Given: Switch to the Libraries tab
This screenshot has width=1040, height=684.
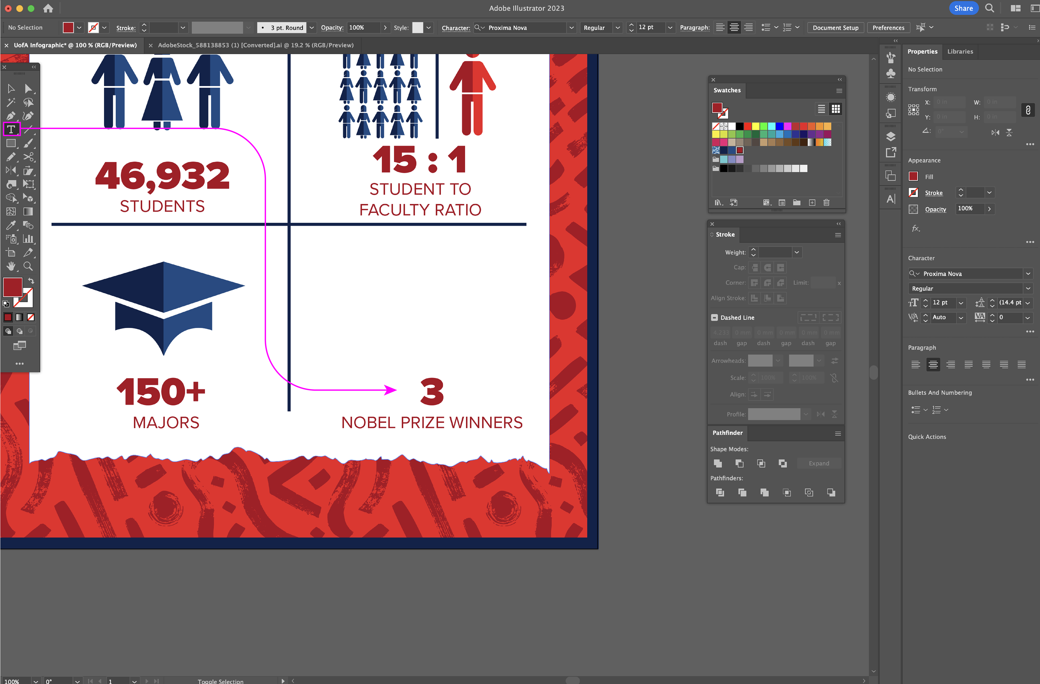Looking at the screenshot, I should 960,51.
